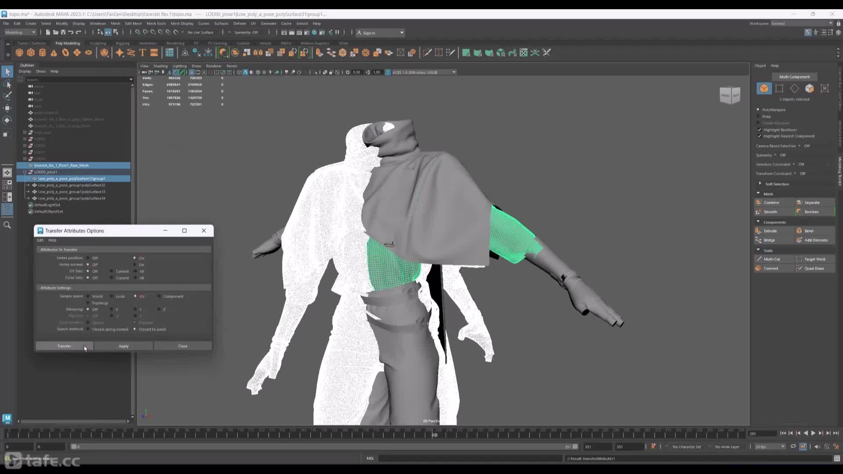Set Mirroring to X
843x474 pixels.
click(x=112, y=309)
